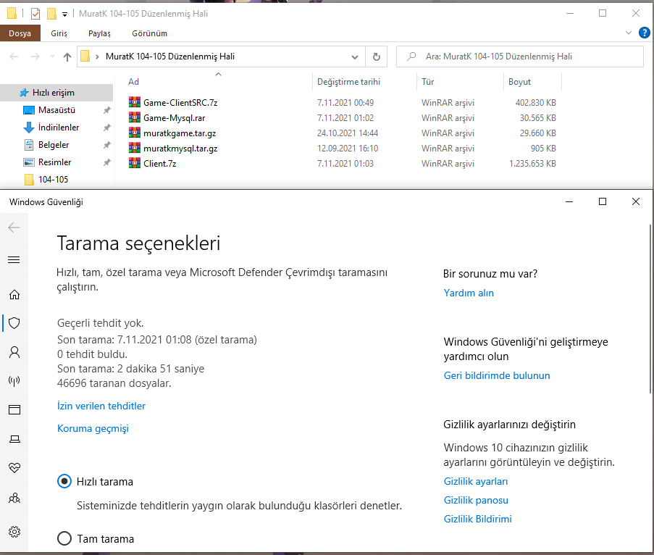654x555 pixels.
Task: Open the Quick Access Toolbar customize dropdown
Action: pos(64,14)
